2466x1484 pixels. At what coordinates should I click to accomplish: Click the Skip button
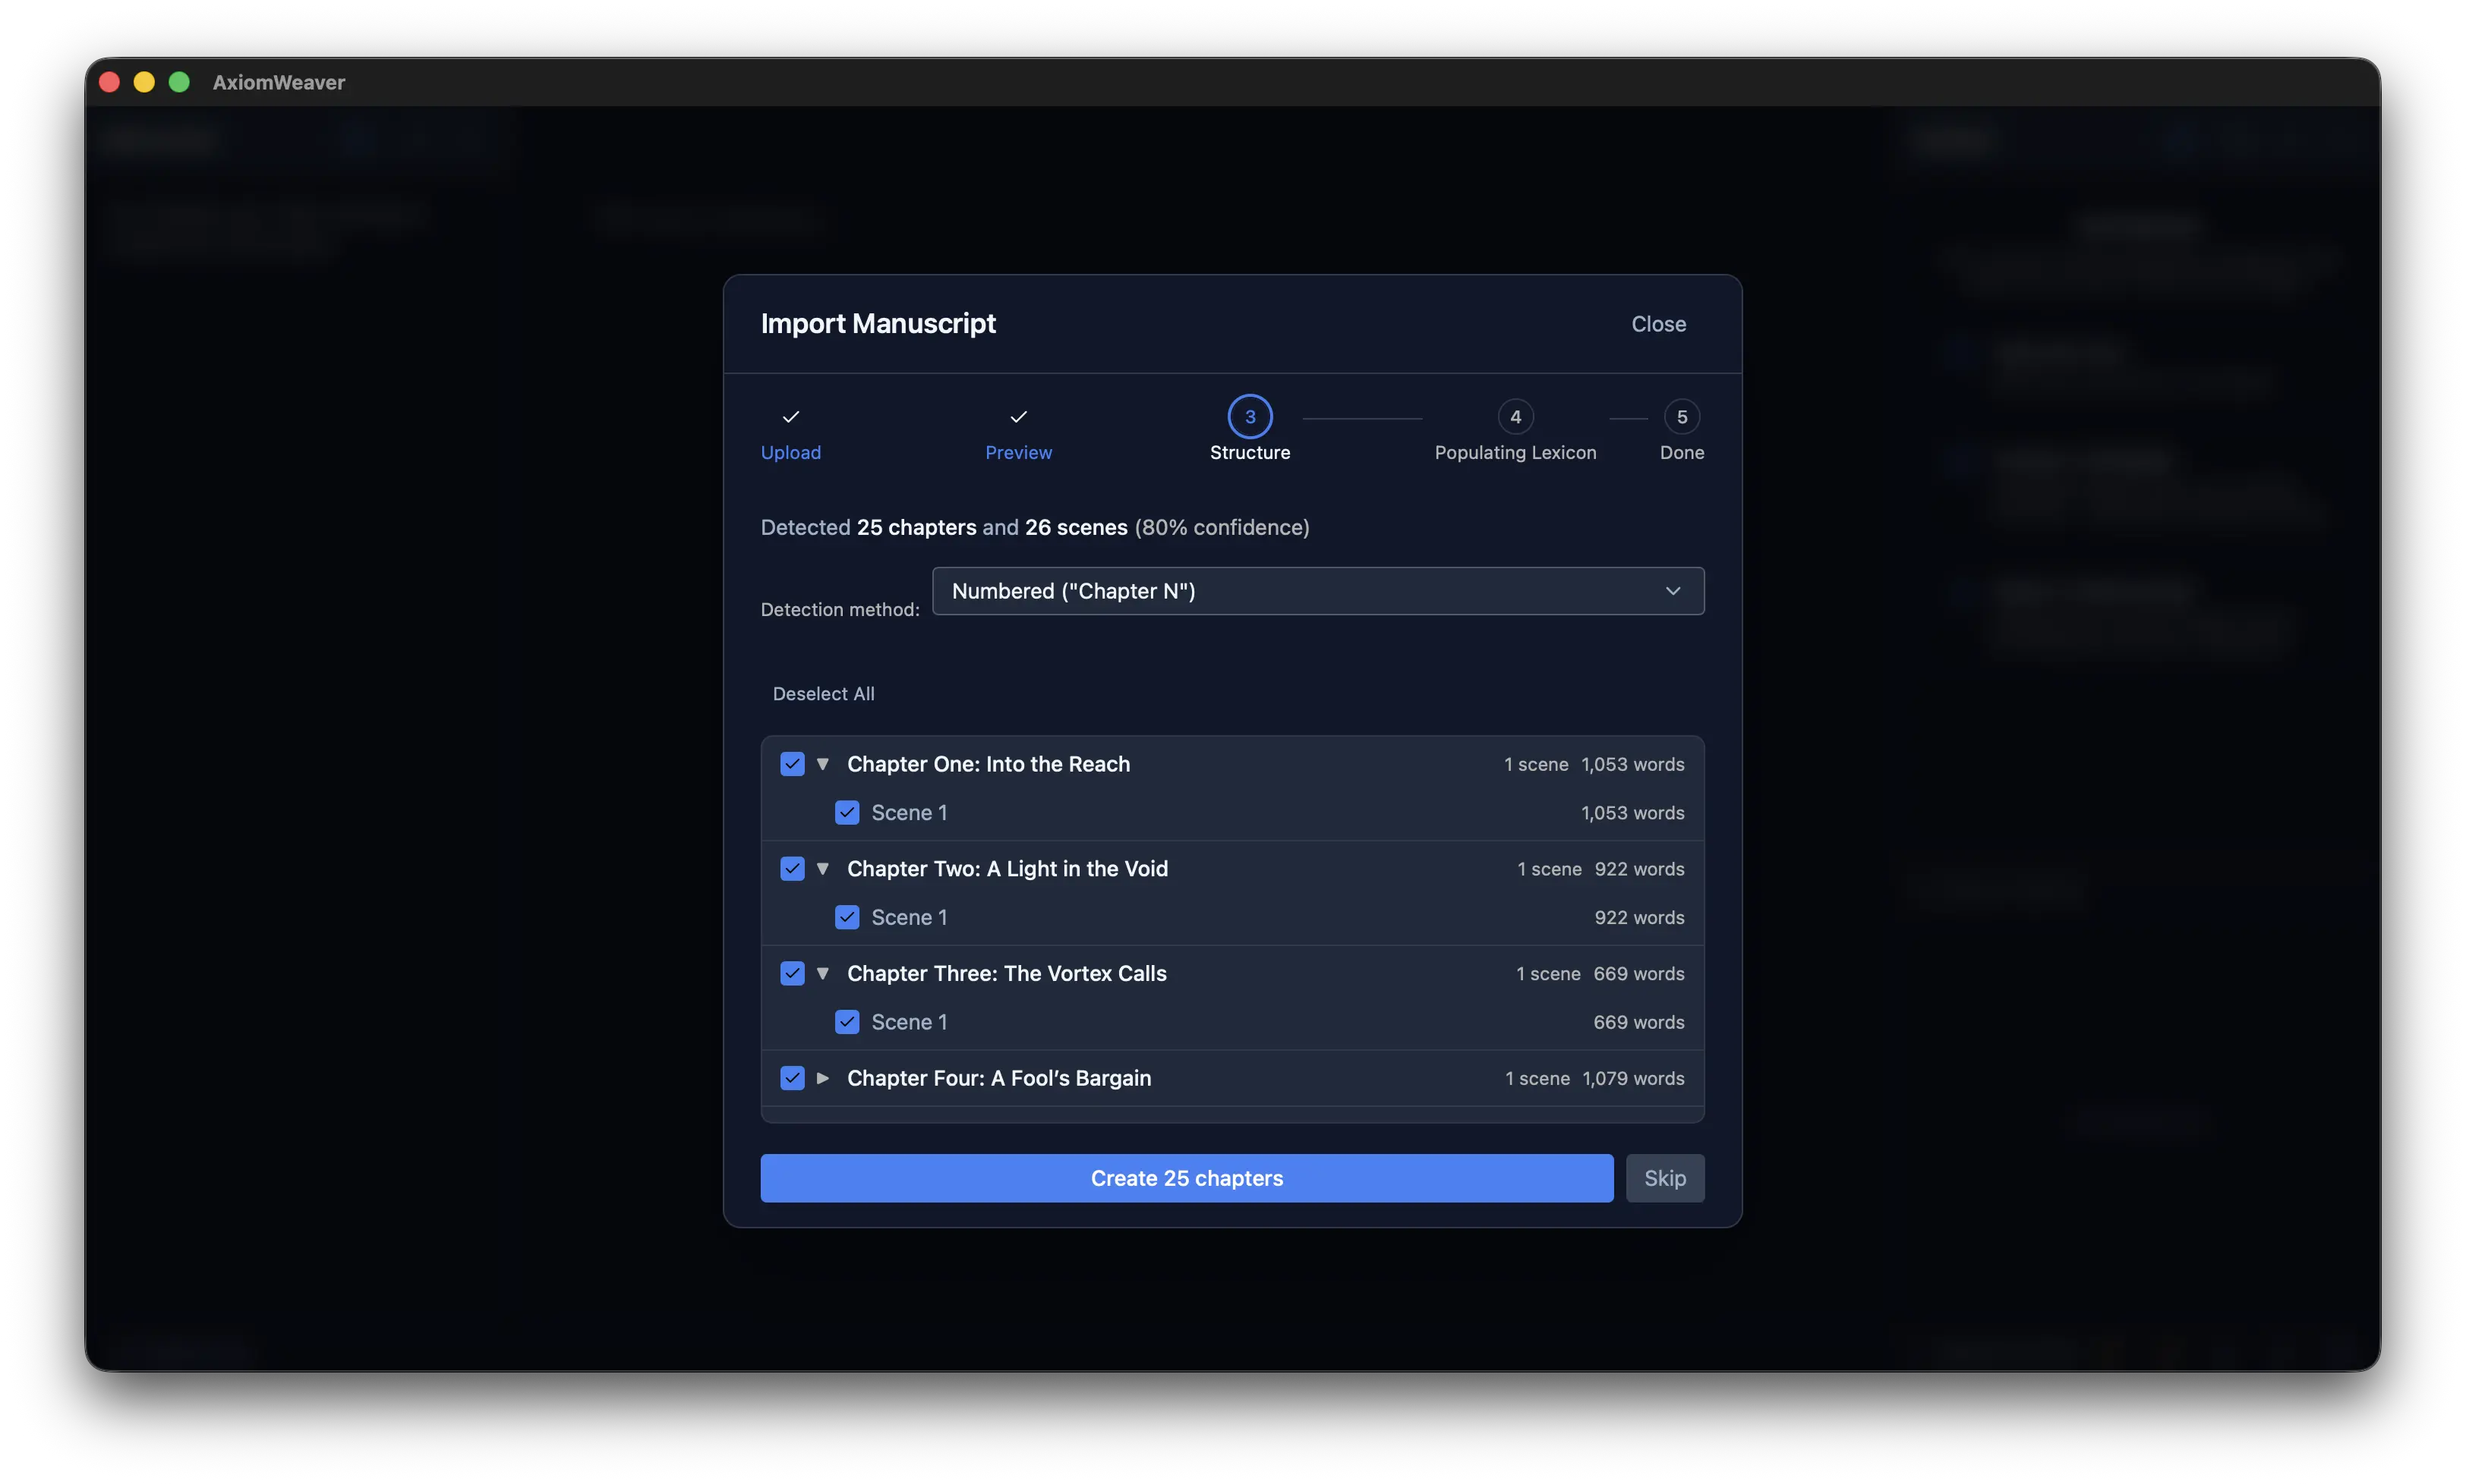click(x=1665, y=1178)
